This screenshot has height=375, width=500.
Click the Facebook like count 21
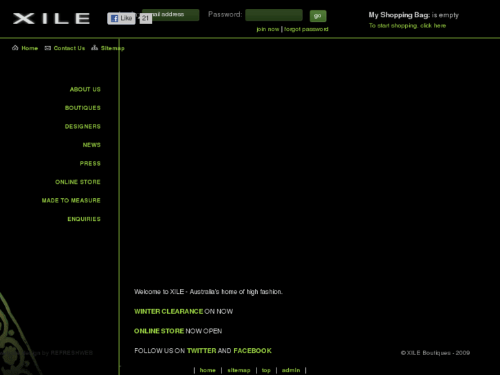pyautogui.click(x=146, y=18)
